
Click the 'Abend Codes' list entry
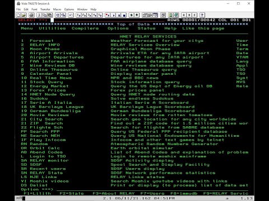(47, 152)
